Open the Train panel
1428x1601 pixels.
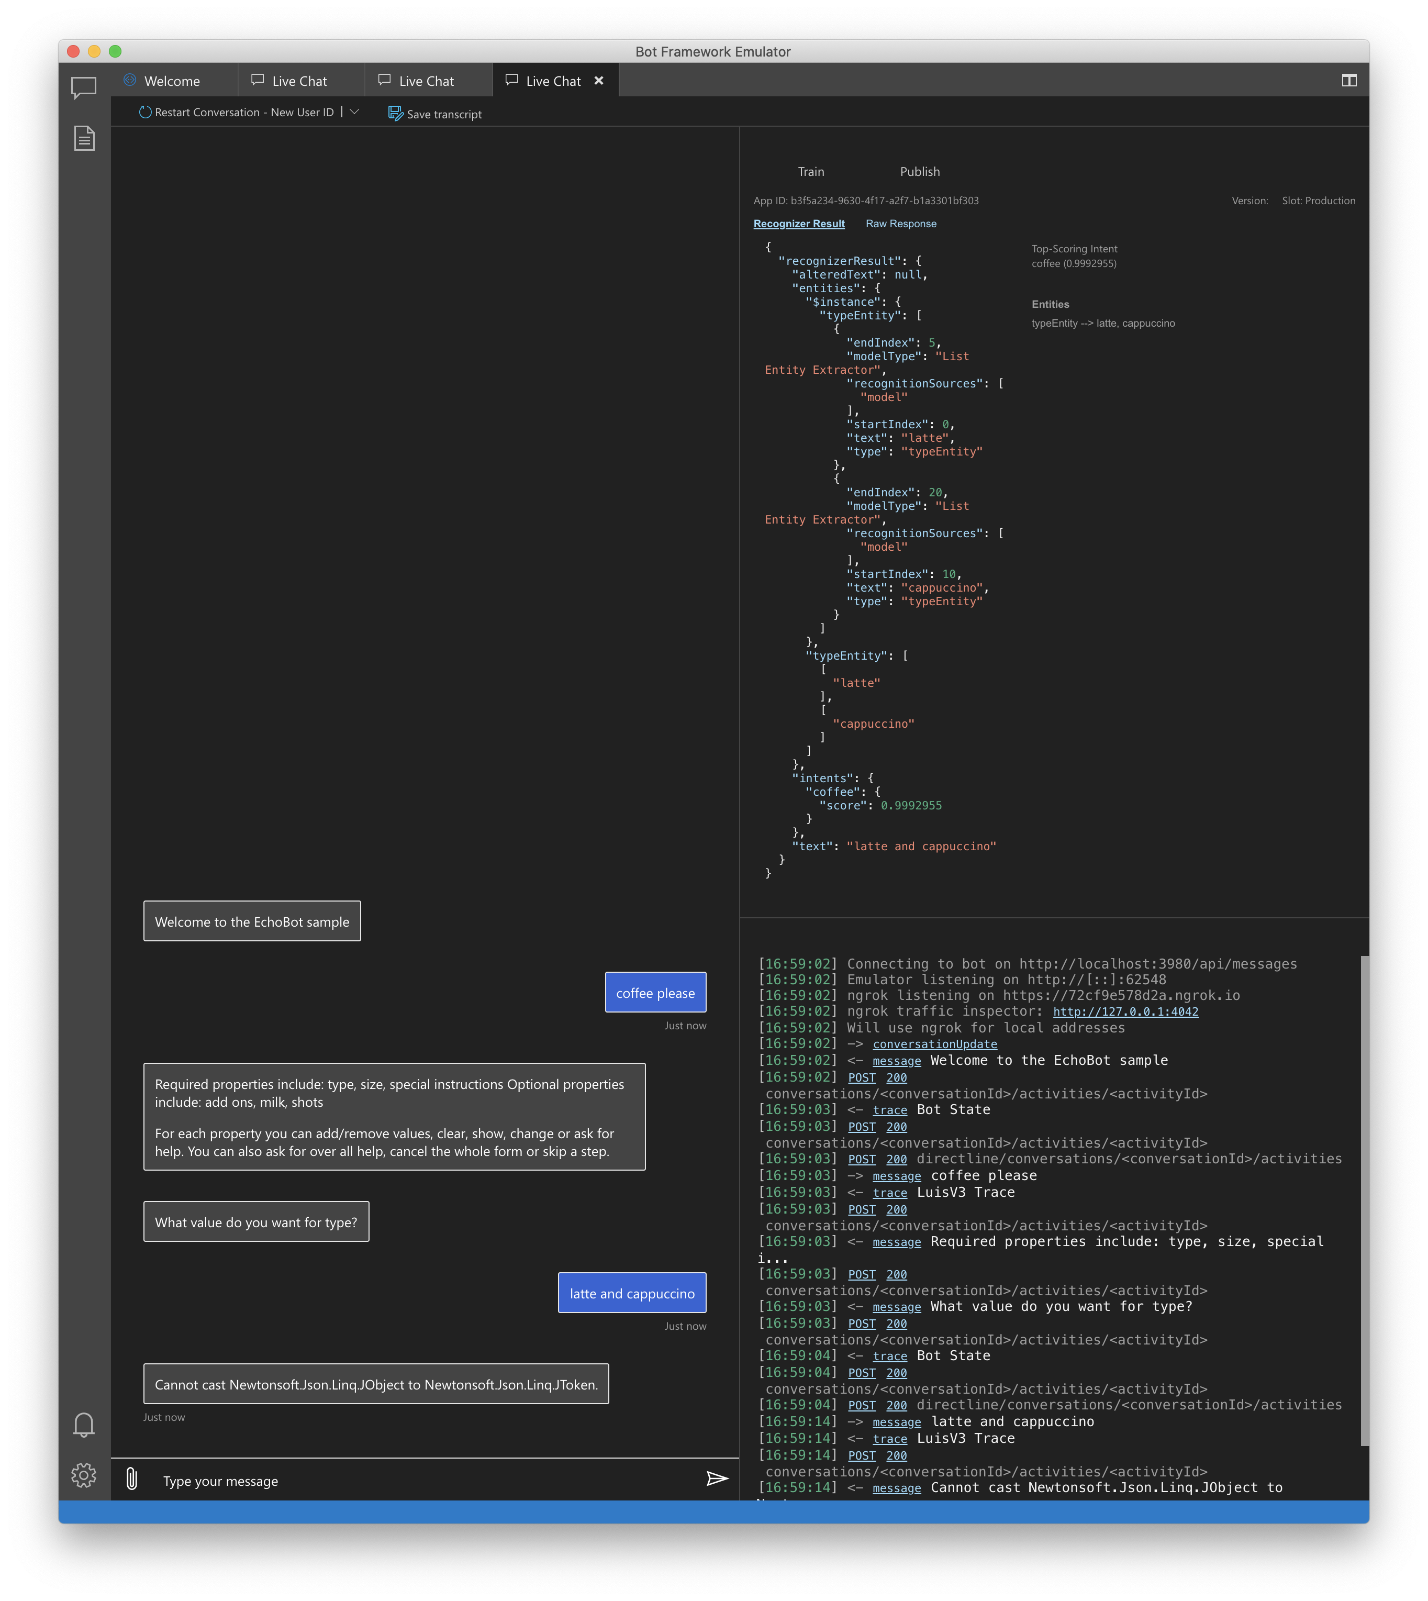(x=811, y=171)
